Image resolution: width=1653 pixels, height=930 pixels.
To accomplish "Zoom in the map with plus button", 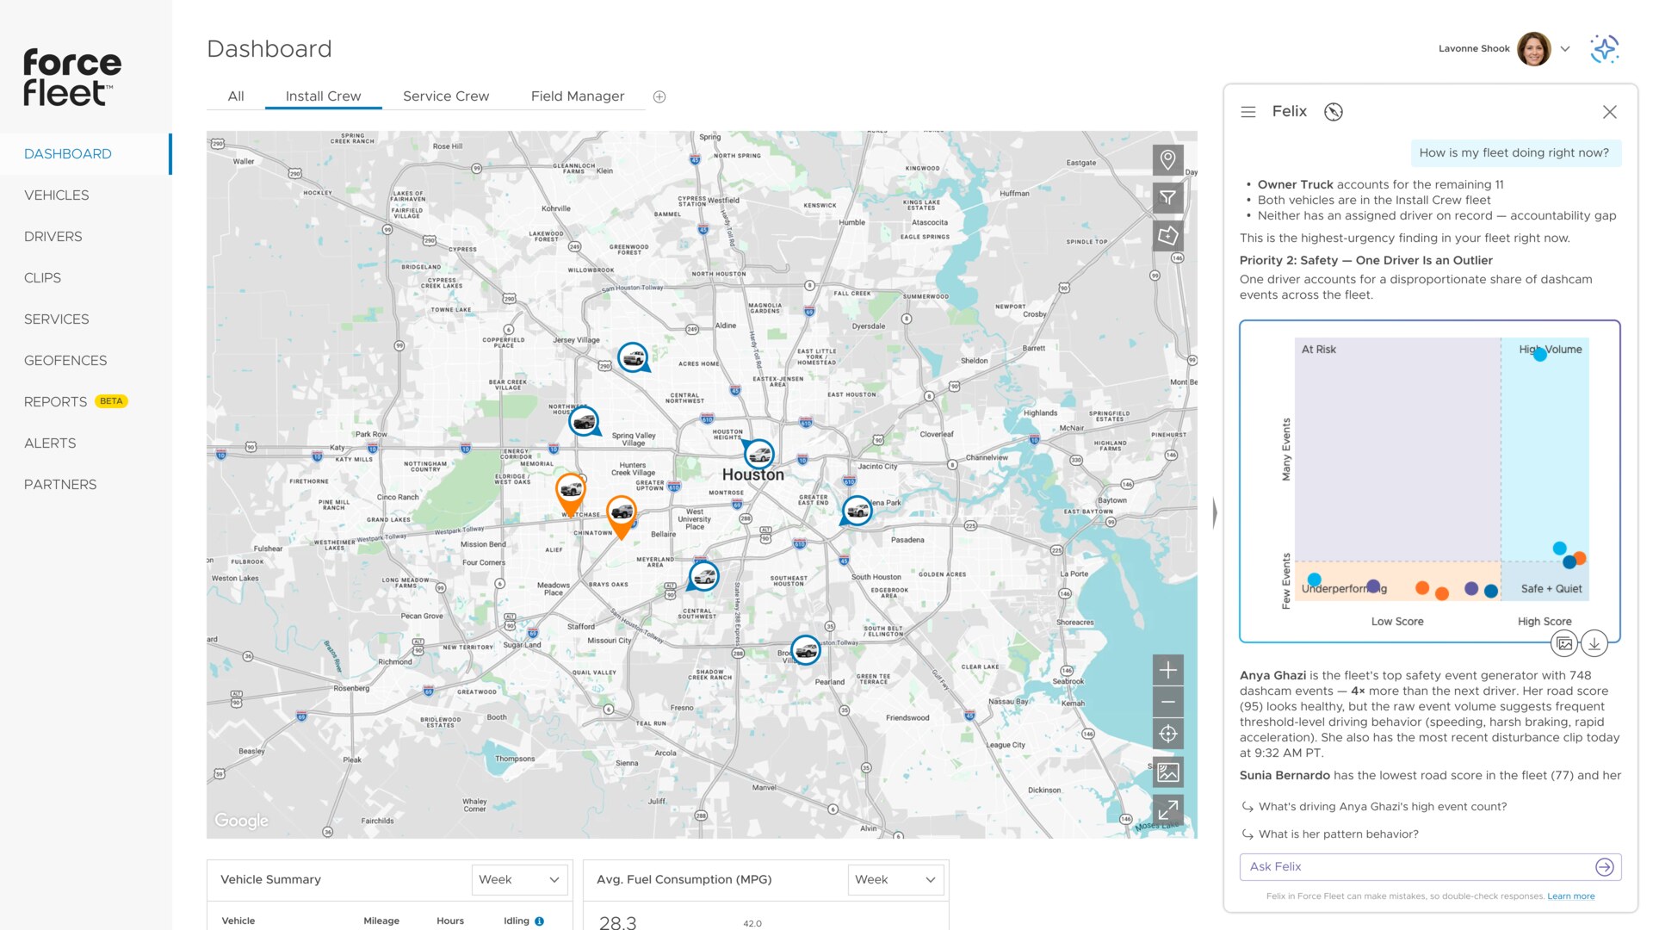I will 1168,670.
